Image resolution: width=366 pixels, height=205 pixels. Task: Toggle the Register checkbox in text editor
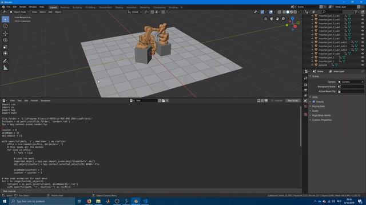pos(272,101)
